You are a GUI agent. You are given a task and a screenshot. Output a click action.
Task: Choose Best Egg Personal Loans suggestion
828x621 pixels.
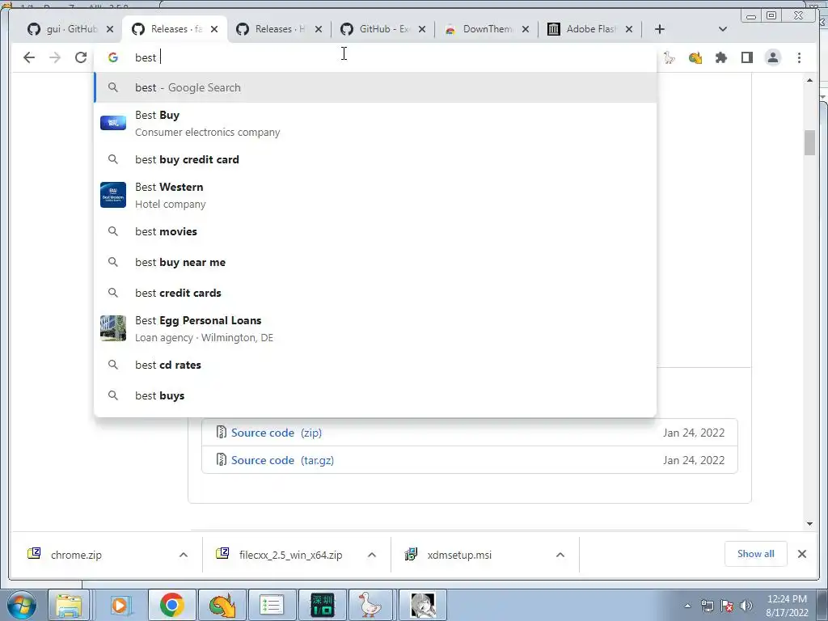(375, 328)
